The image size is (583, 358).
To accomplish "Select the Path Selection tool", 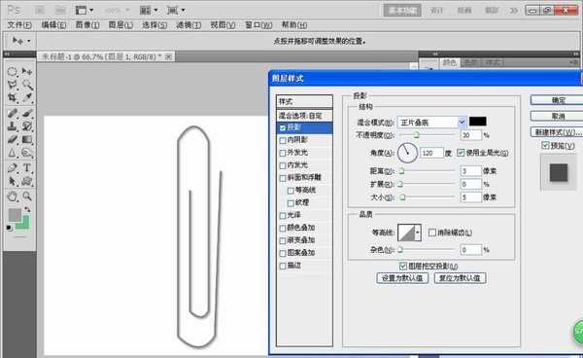I will [x=13, y=181].
